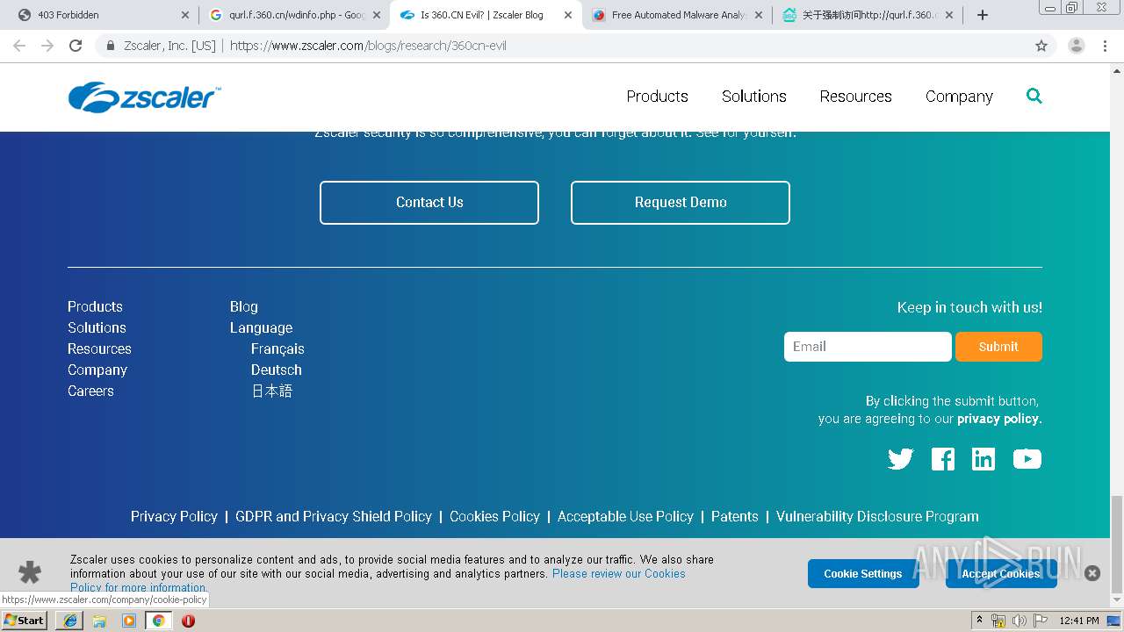1124x632 pixels.
Task: Open the Company menu in header
Action: 959,97
